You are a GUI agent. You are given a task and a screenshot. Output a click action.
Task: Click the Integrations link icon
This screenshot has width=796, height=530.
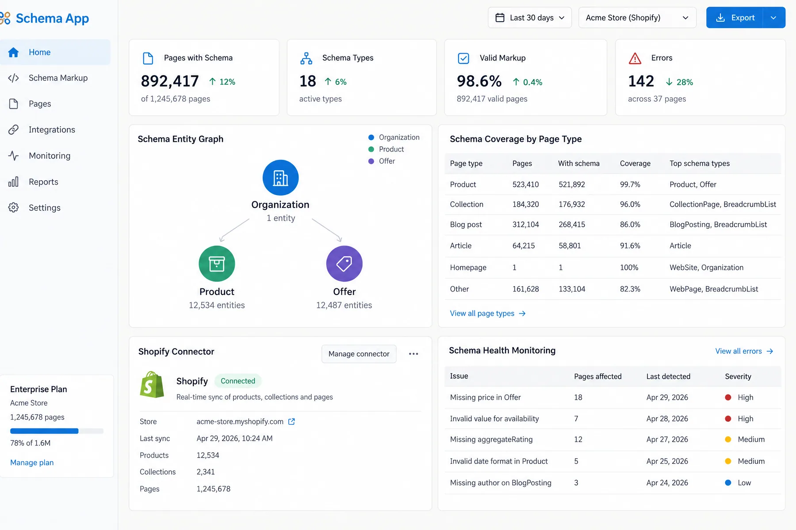click(x=14, y=129)
